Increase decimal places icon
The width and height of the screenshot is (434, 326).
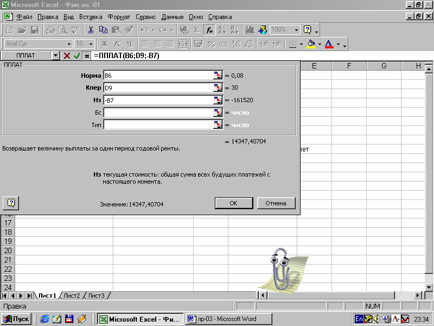click(236, 44)
